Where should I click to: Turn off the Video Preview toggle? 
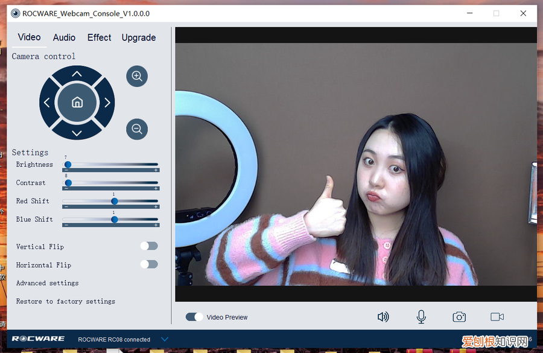pos(194,317)
